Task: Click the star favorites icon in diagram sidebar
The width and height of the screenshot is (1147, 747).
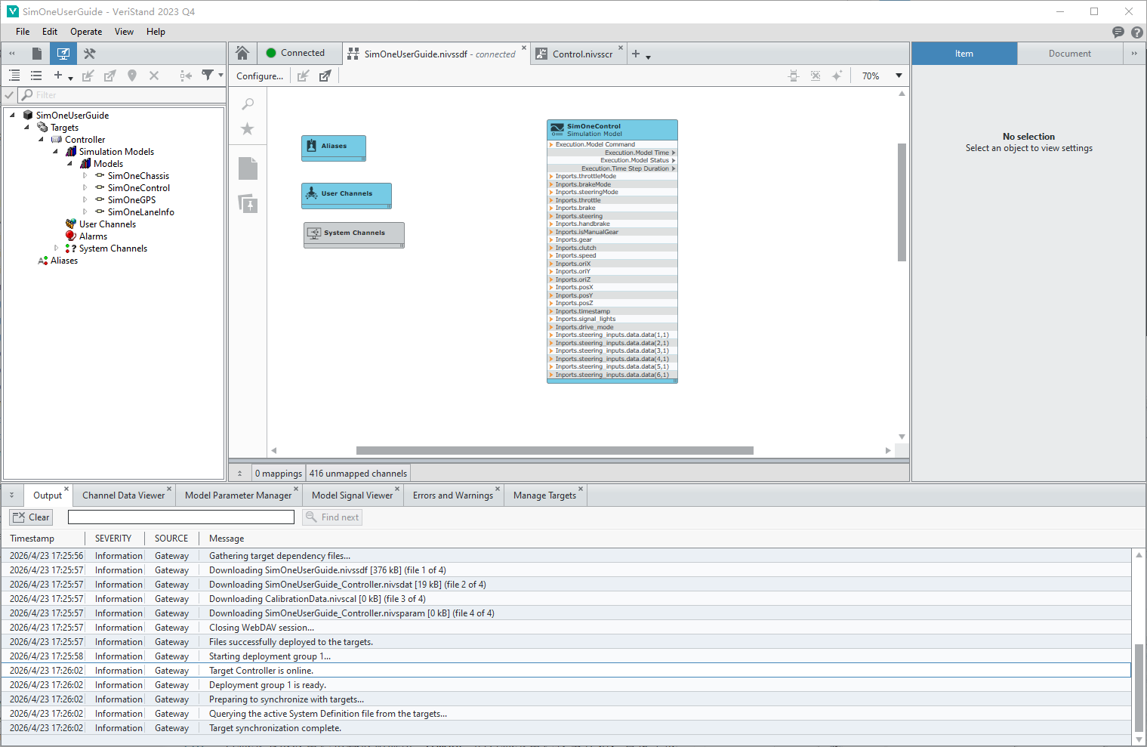Action: (x=248, y=129)
